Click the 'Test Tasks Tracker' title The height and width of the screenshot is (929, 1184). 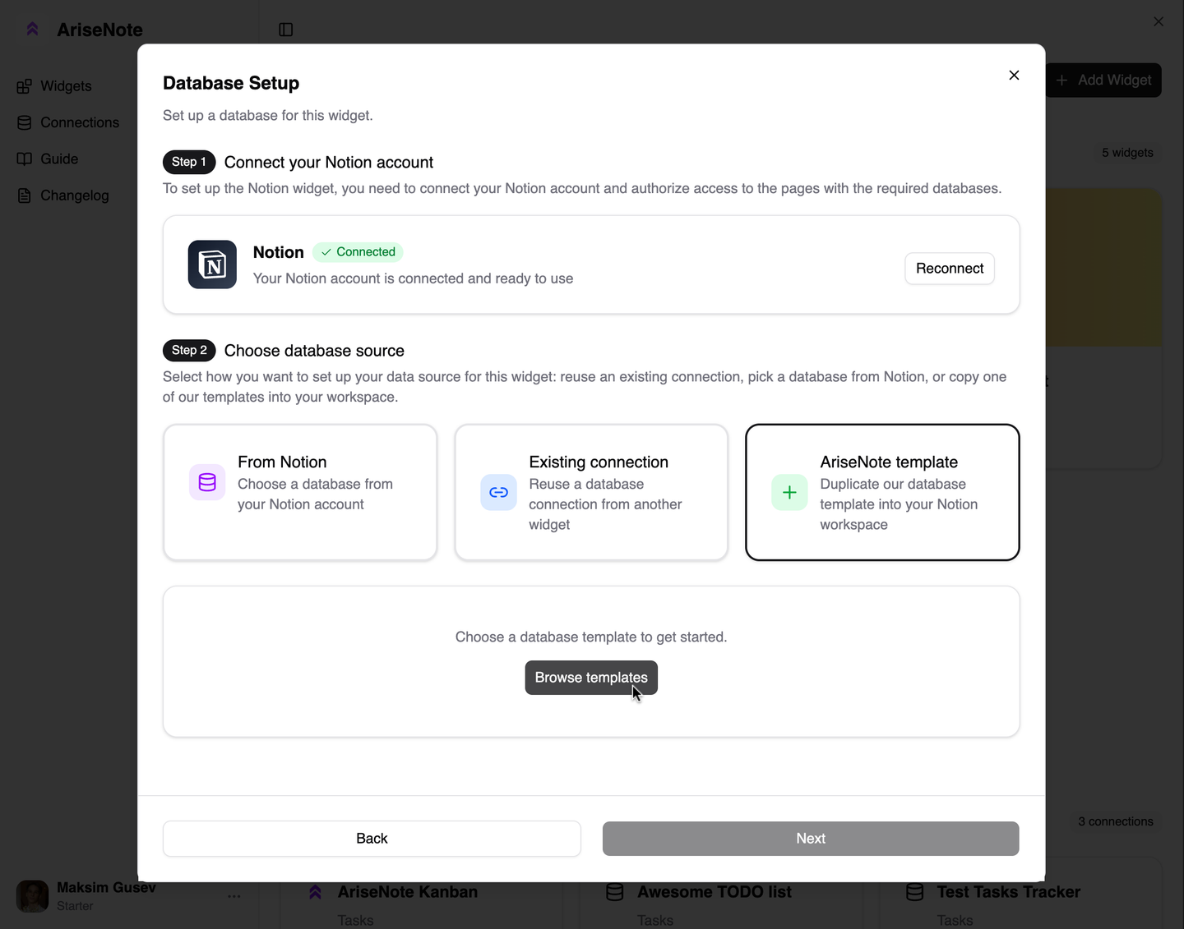coord(1009,892)
